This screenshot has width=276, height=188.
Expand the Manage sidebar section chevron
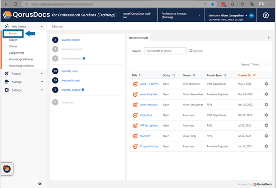[42, 82]
